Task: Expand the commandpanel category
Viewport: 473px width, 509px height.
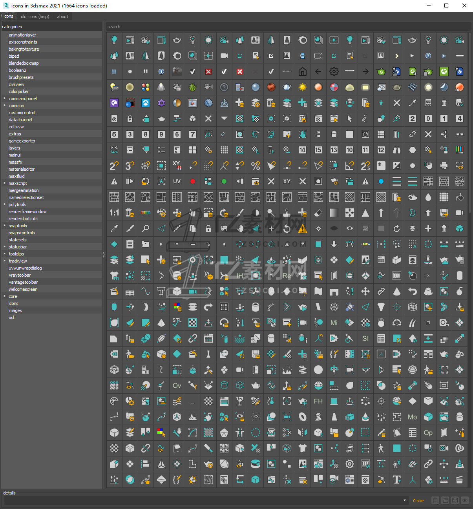Action: pyautogui.click(x=5, y=99)
